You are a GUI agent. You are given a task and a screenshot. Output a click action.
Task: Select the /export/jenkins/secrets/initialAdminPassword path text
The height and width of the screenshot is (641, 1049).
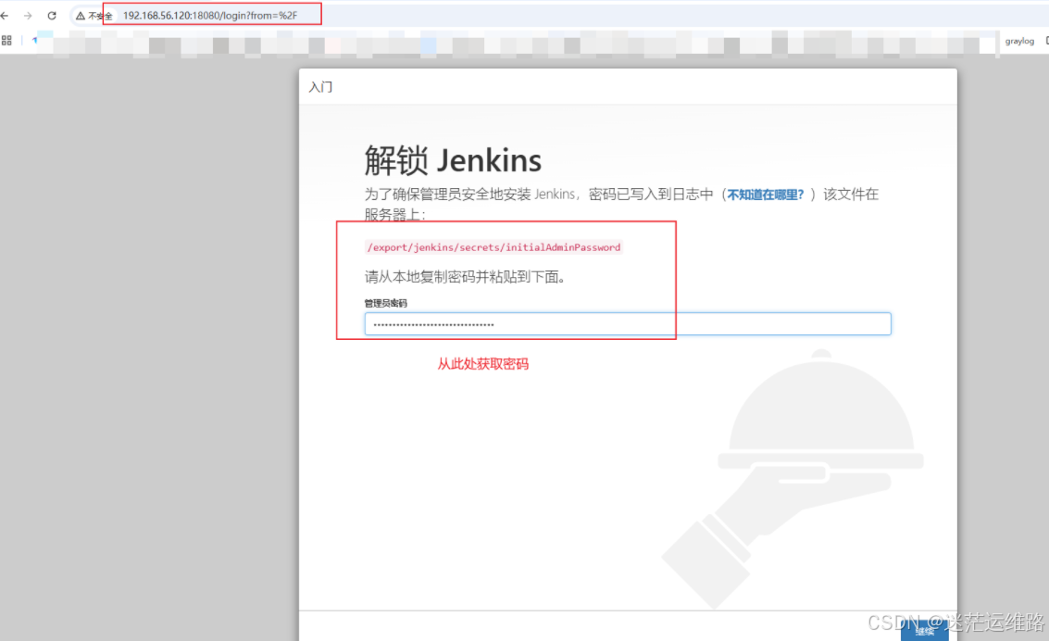(x=493, y=247)
